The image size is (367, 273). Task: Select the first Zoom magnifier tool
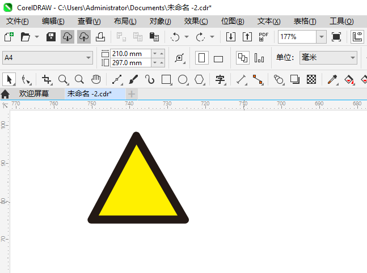63,79
